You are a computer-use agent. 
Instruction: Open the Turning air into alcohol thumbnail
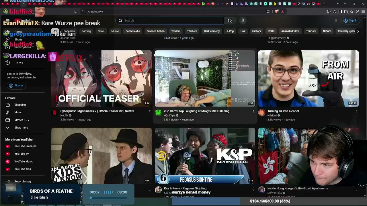308,78
